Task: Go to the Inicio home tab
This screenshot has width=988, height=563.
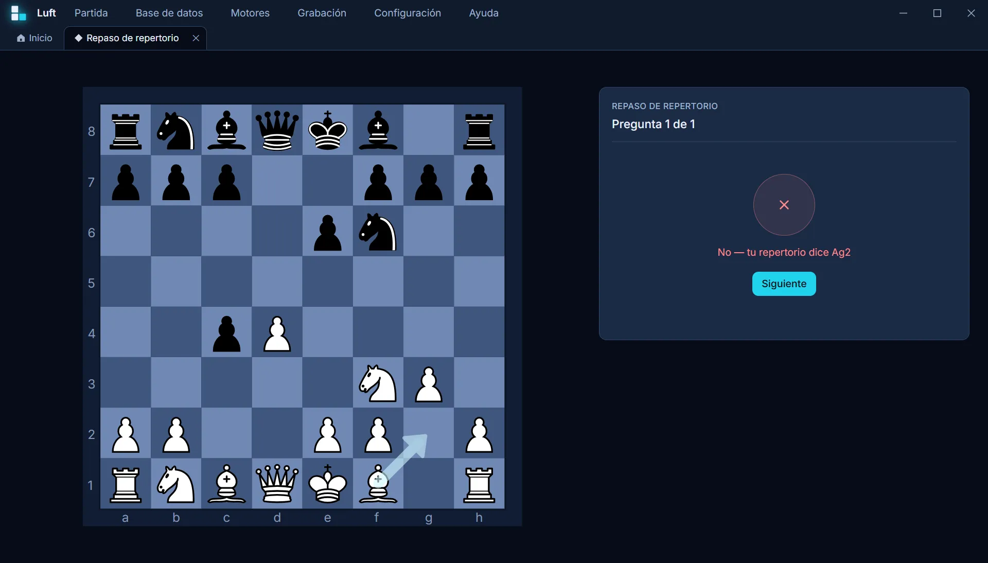Action: tap(34, 38)
